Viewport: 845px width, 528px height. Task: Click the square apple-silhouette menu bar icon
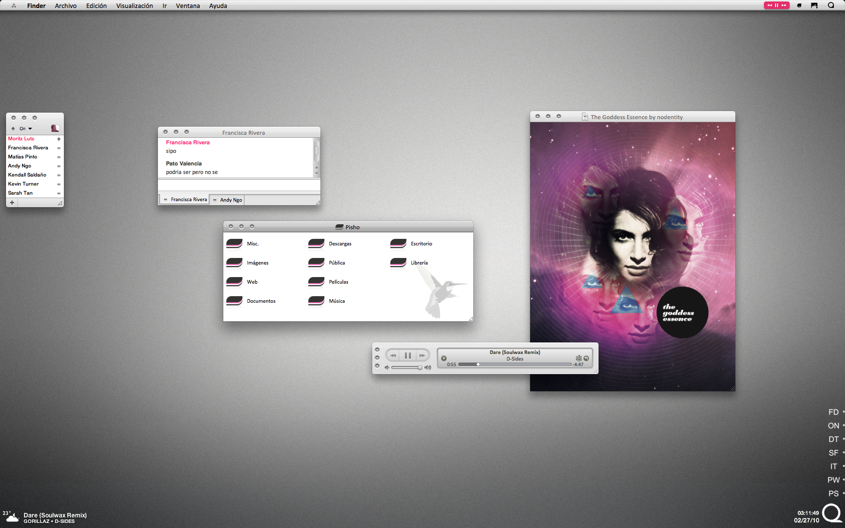pyautogui.click(x=814, y=6)
